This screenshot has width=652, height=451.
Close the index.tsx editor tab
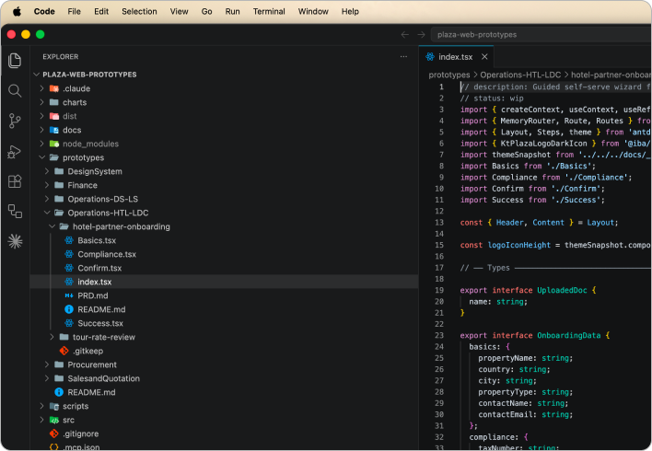[x=484, y=56]
